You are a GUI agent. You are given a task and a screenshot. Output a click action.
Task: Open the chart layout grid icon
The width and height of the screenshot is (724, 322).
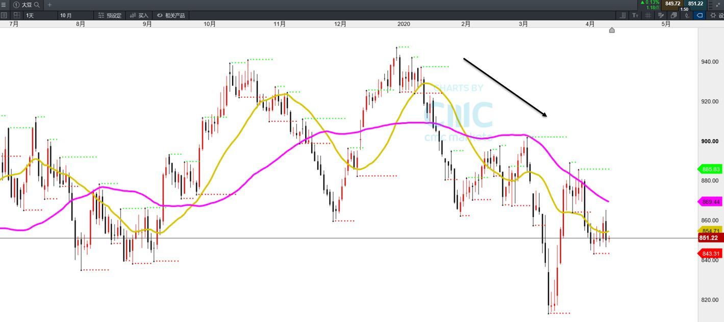[x=16, y=15]
